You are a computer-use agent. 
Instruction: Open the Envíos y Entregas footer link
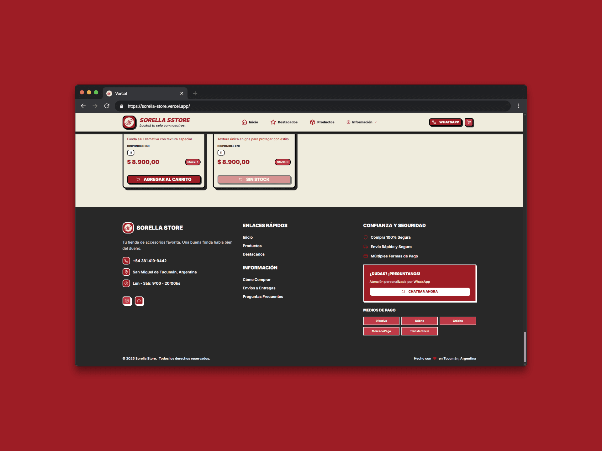coord(259,288)
